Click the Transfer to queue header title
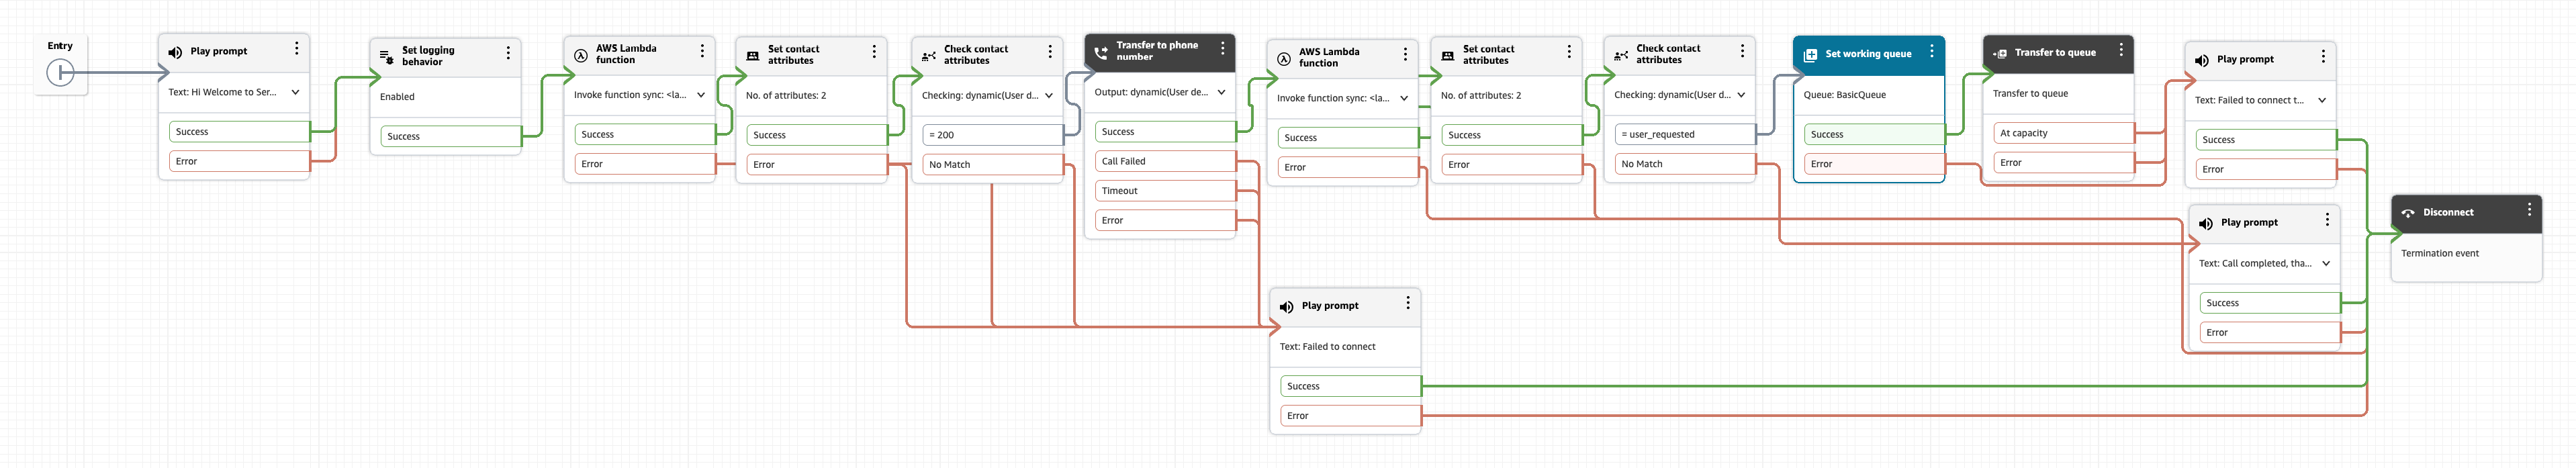This screenshot has width=2576, height=468. coord(2055,53)
